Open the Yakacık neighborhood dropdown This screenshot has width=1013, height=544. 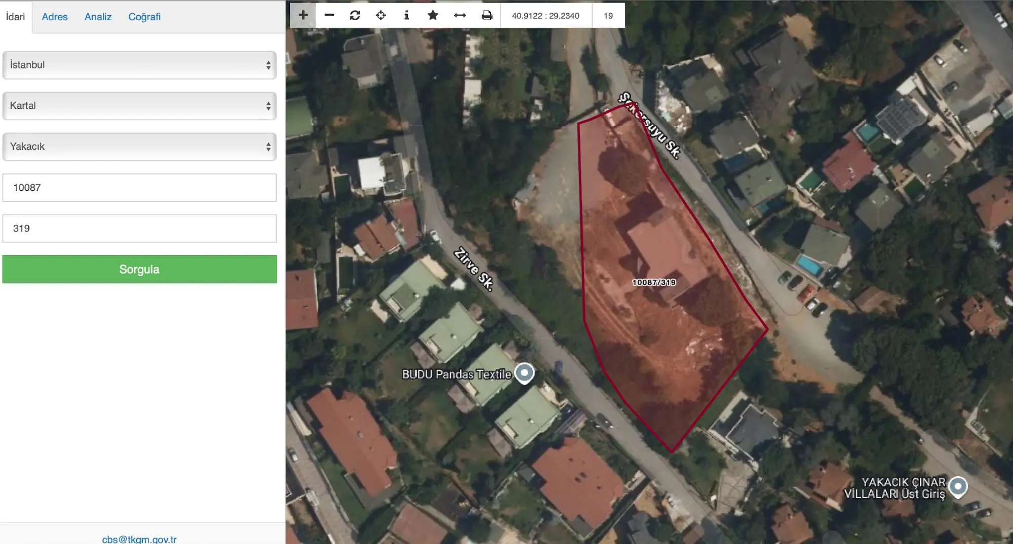(139, 147)
